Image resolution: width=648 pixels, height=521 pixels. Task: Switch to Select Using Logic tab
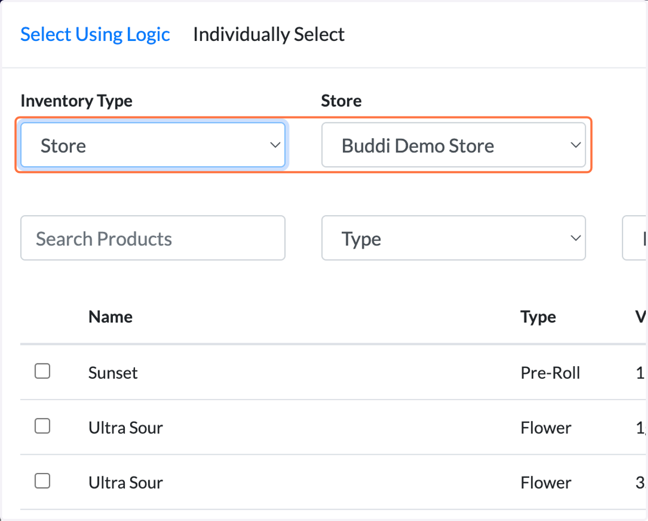[95, 35]
